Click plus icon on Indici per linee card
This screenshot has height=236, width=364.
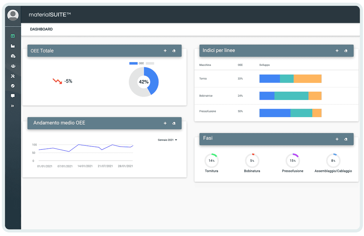click(337, 51)
